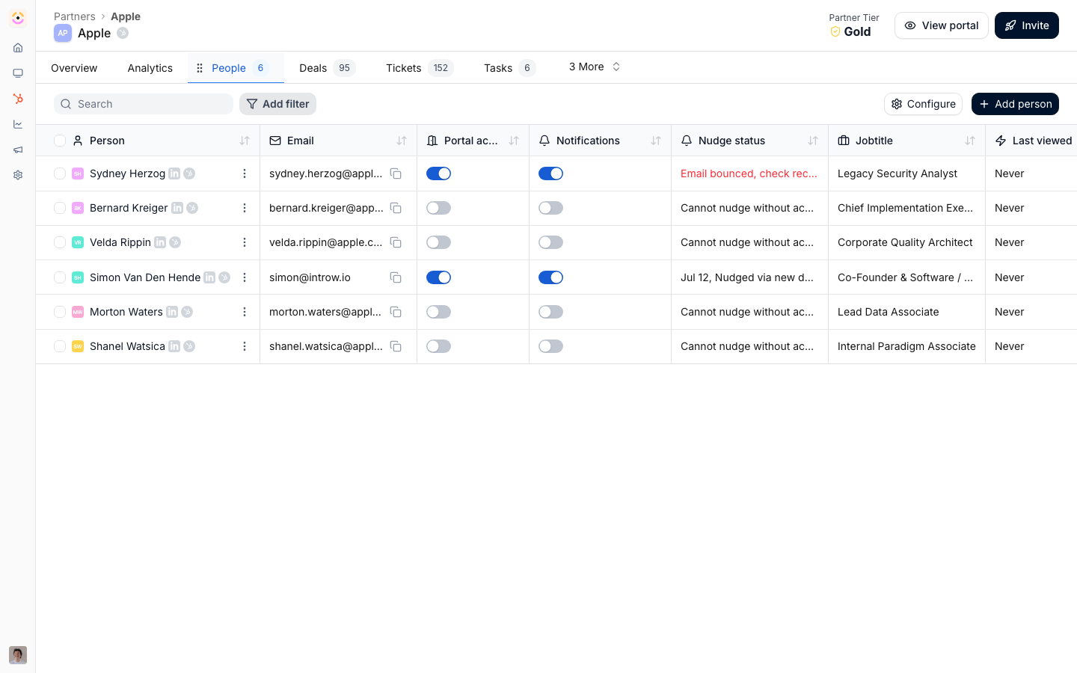Viewport: 1077px width, 673px height.
Task: Click Add filter button
Action: click(277, 104)
